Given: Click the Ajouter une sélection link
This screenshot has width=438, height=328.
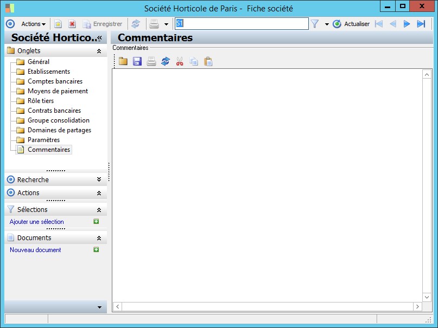Looking at the screenshot, I should pos(36,222).
